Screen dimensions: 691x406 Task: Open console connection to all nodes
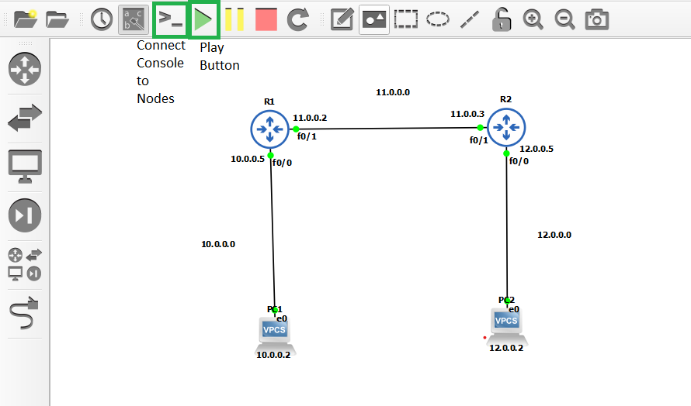(x=170, y=19)
